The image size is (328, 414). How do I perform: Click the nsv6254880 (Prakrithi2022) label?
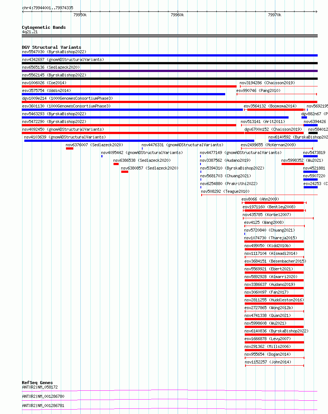tap(229, 184)
